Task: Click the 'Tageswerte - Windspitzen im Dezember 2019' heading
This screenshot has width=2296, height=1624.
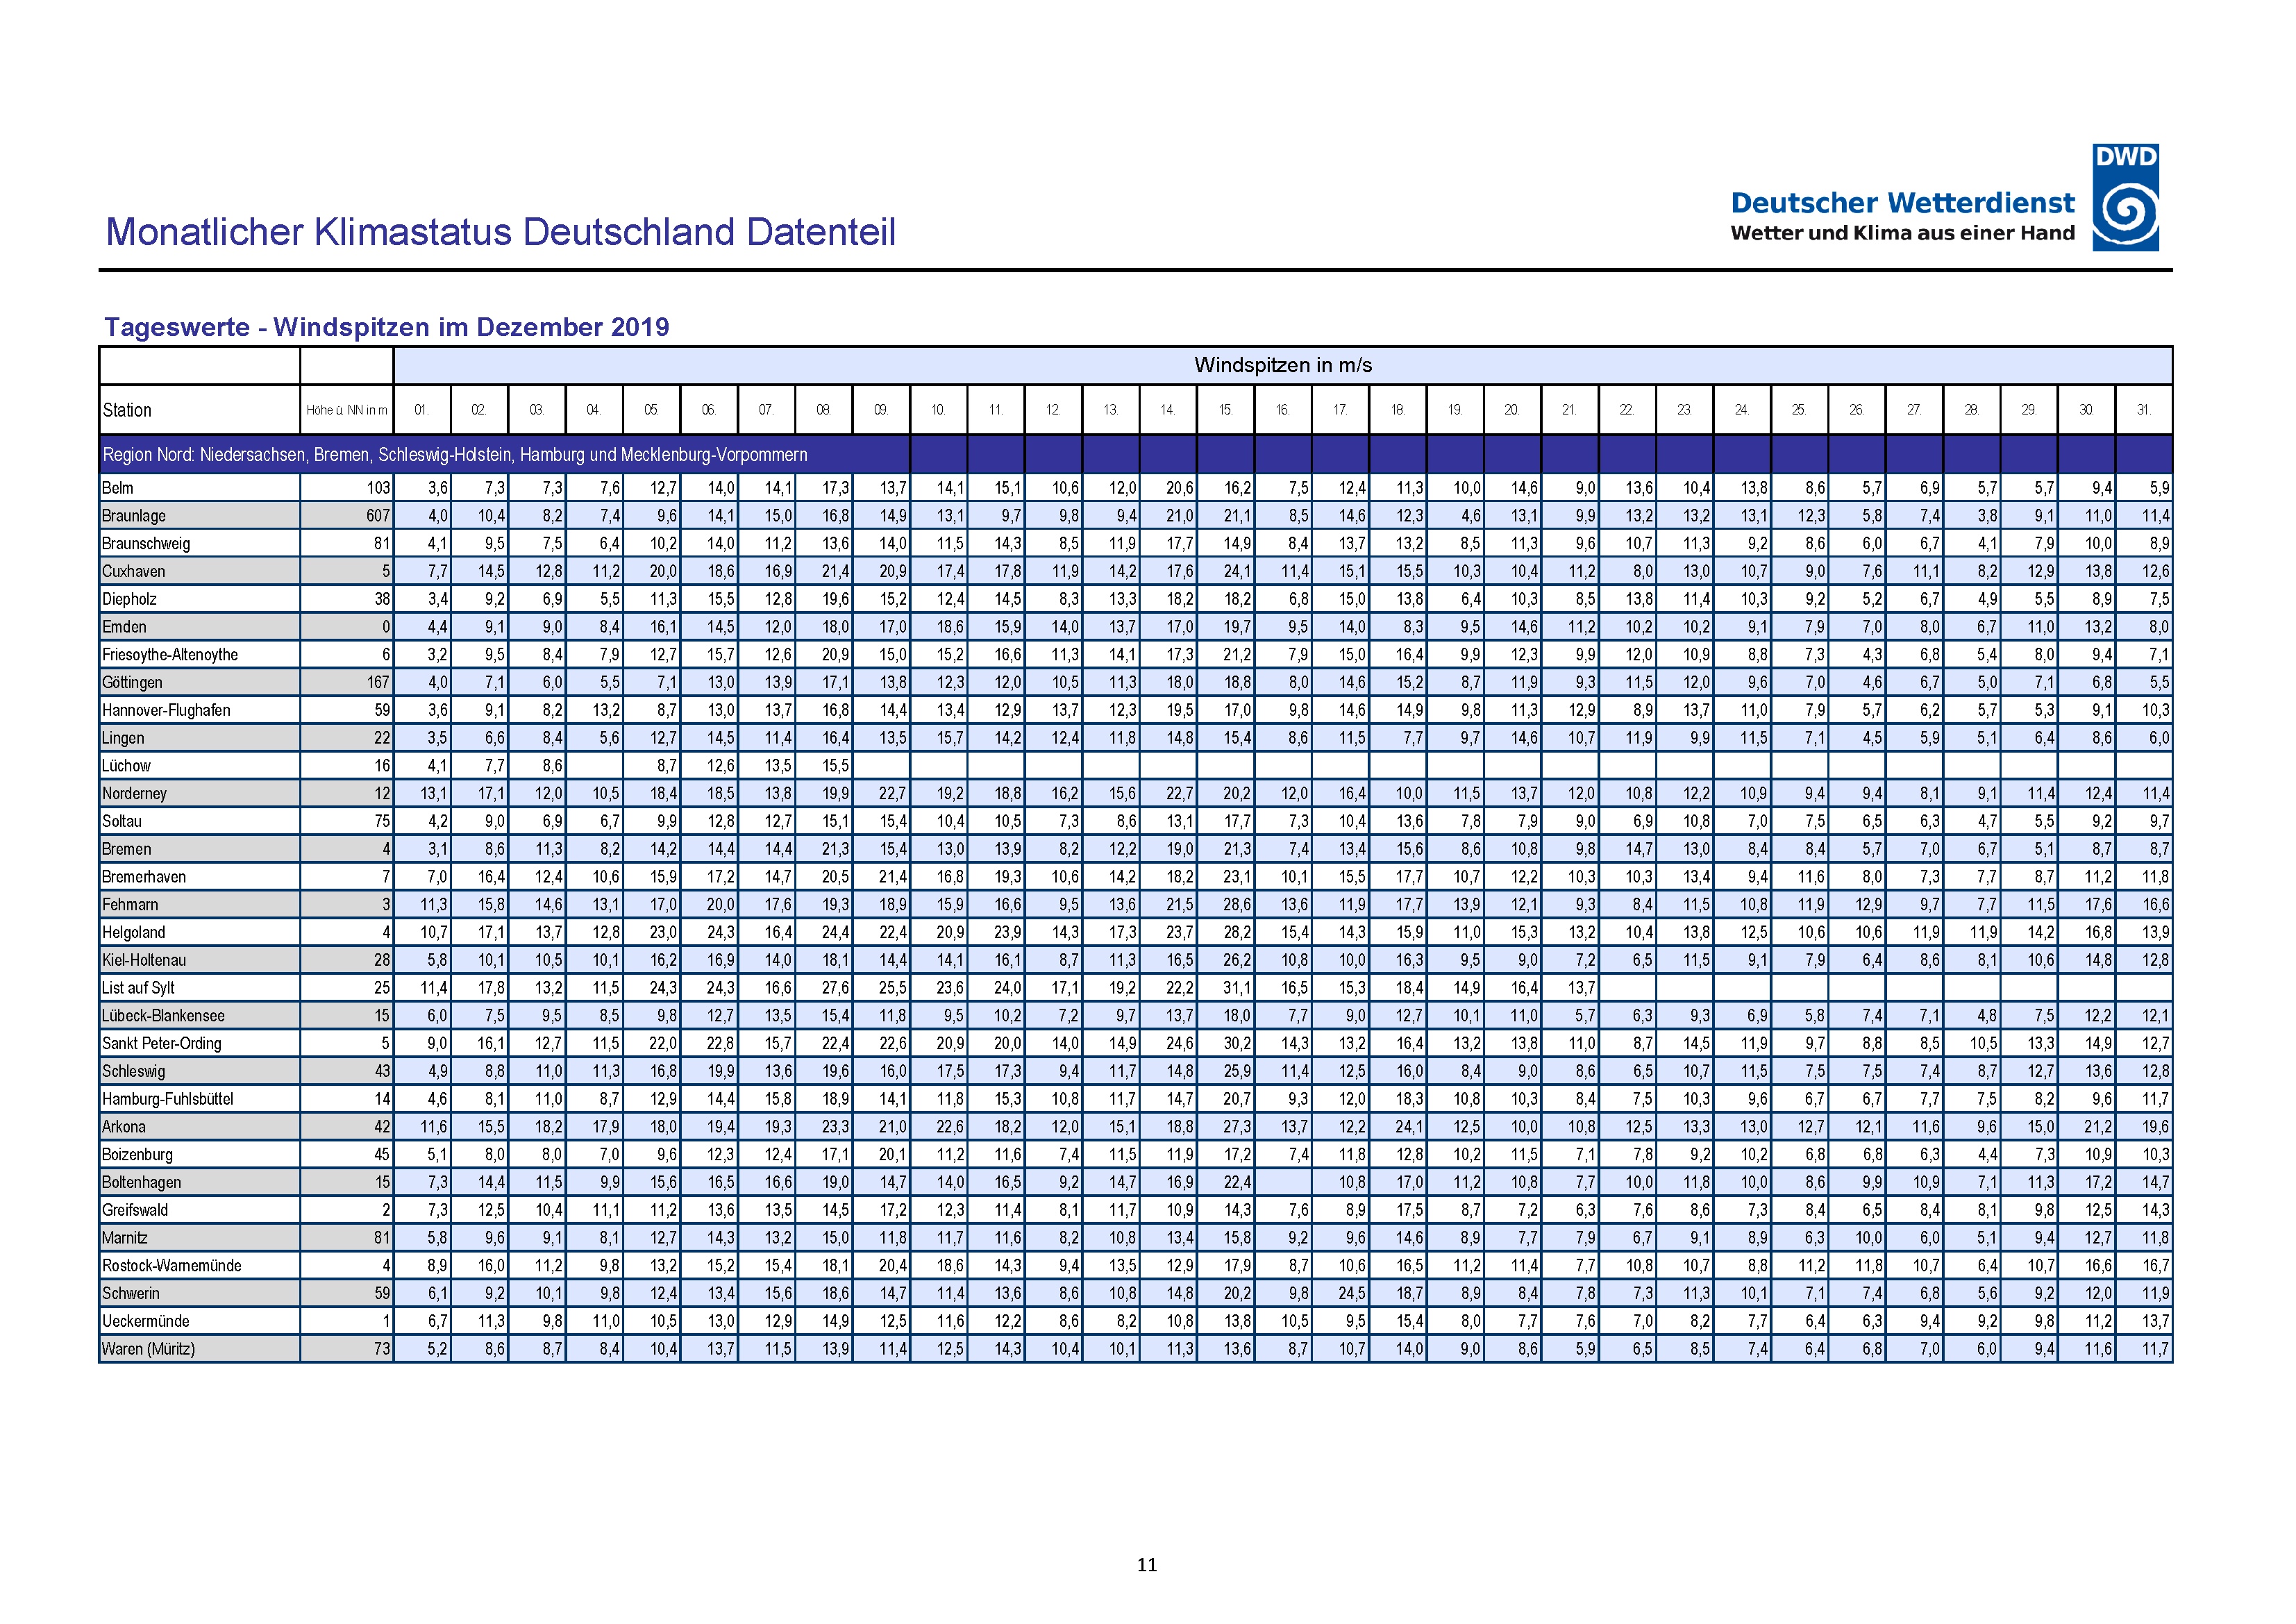Action: pyautogui.click(x=387, y=327)
